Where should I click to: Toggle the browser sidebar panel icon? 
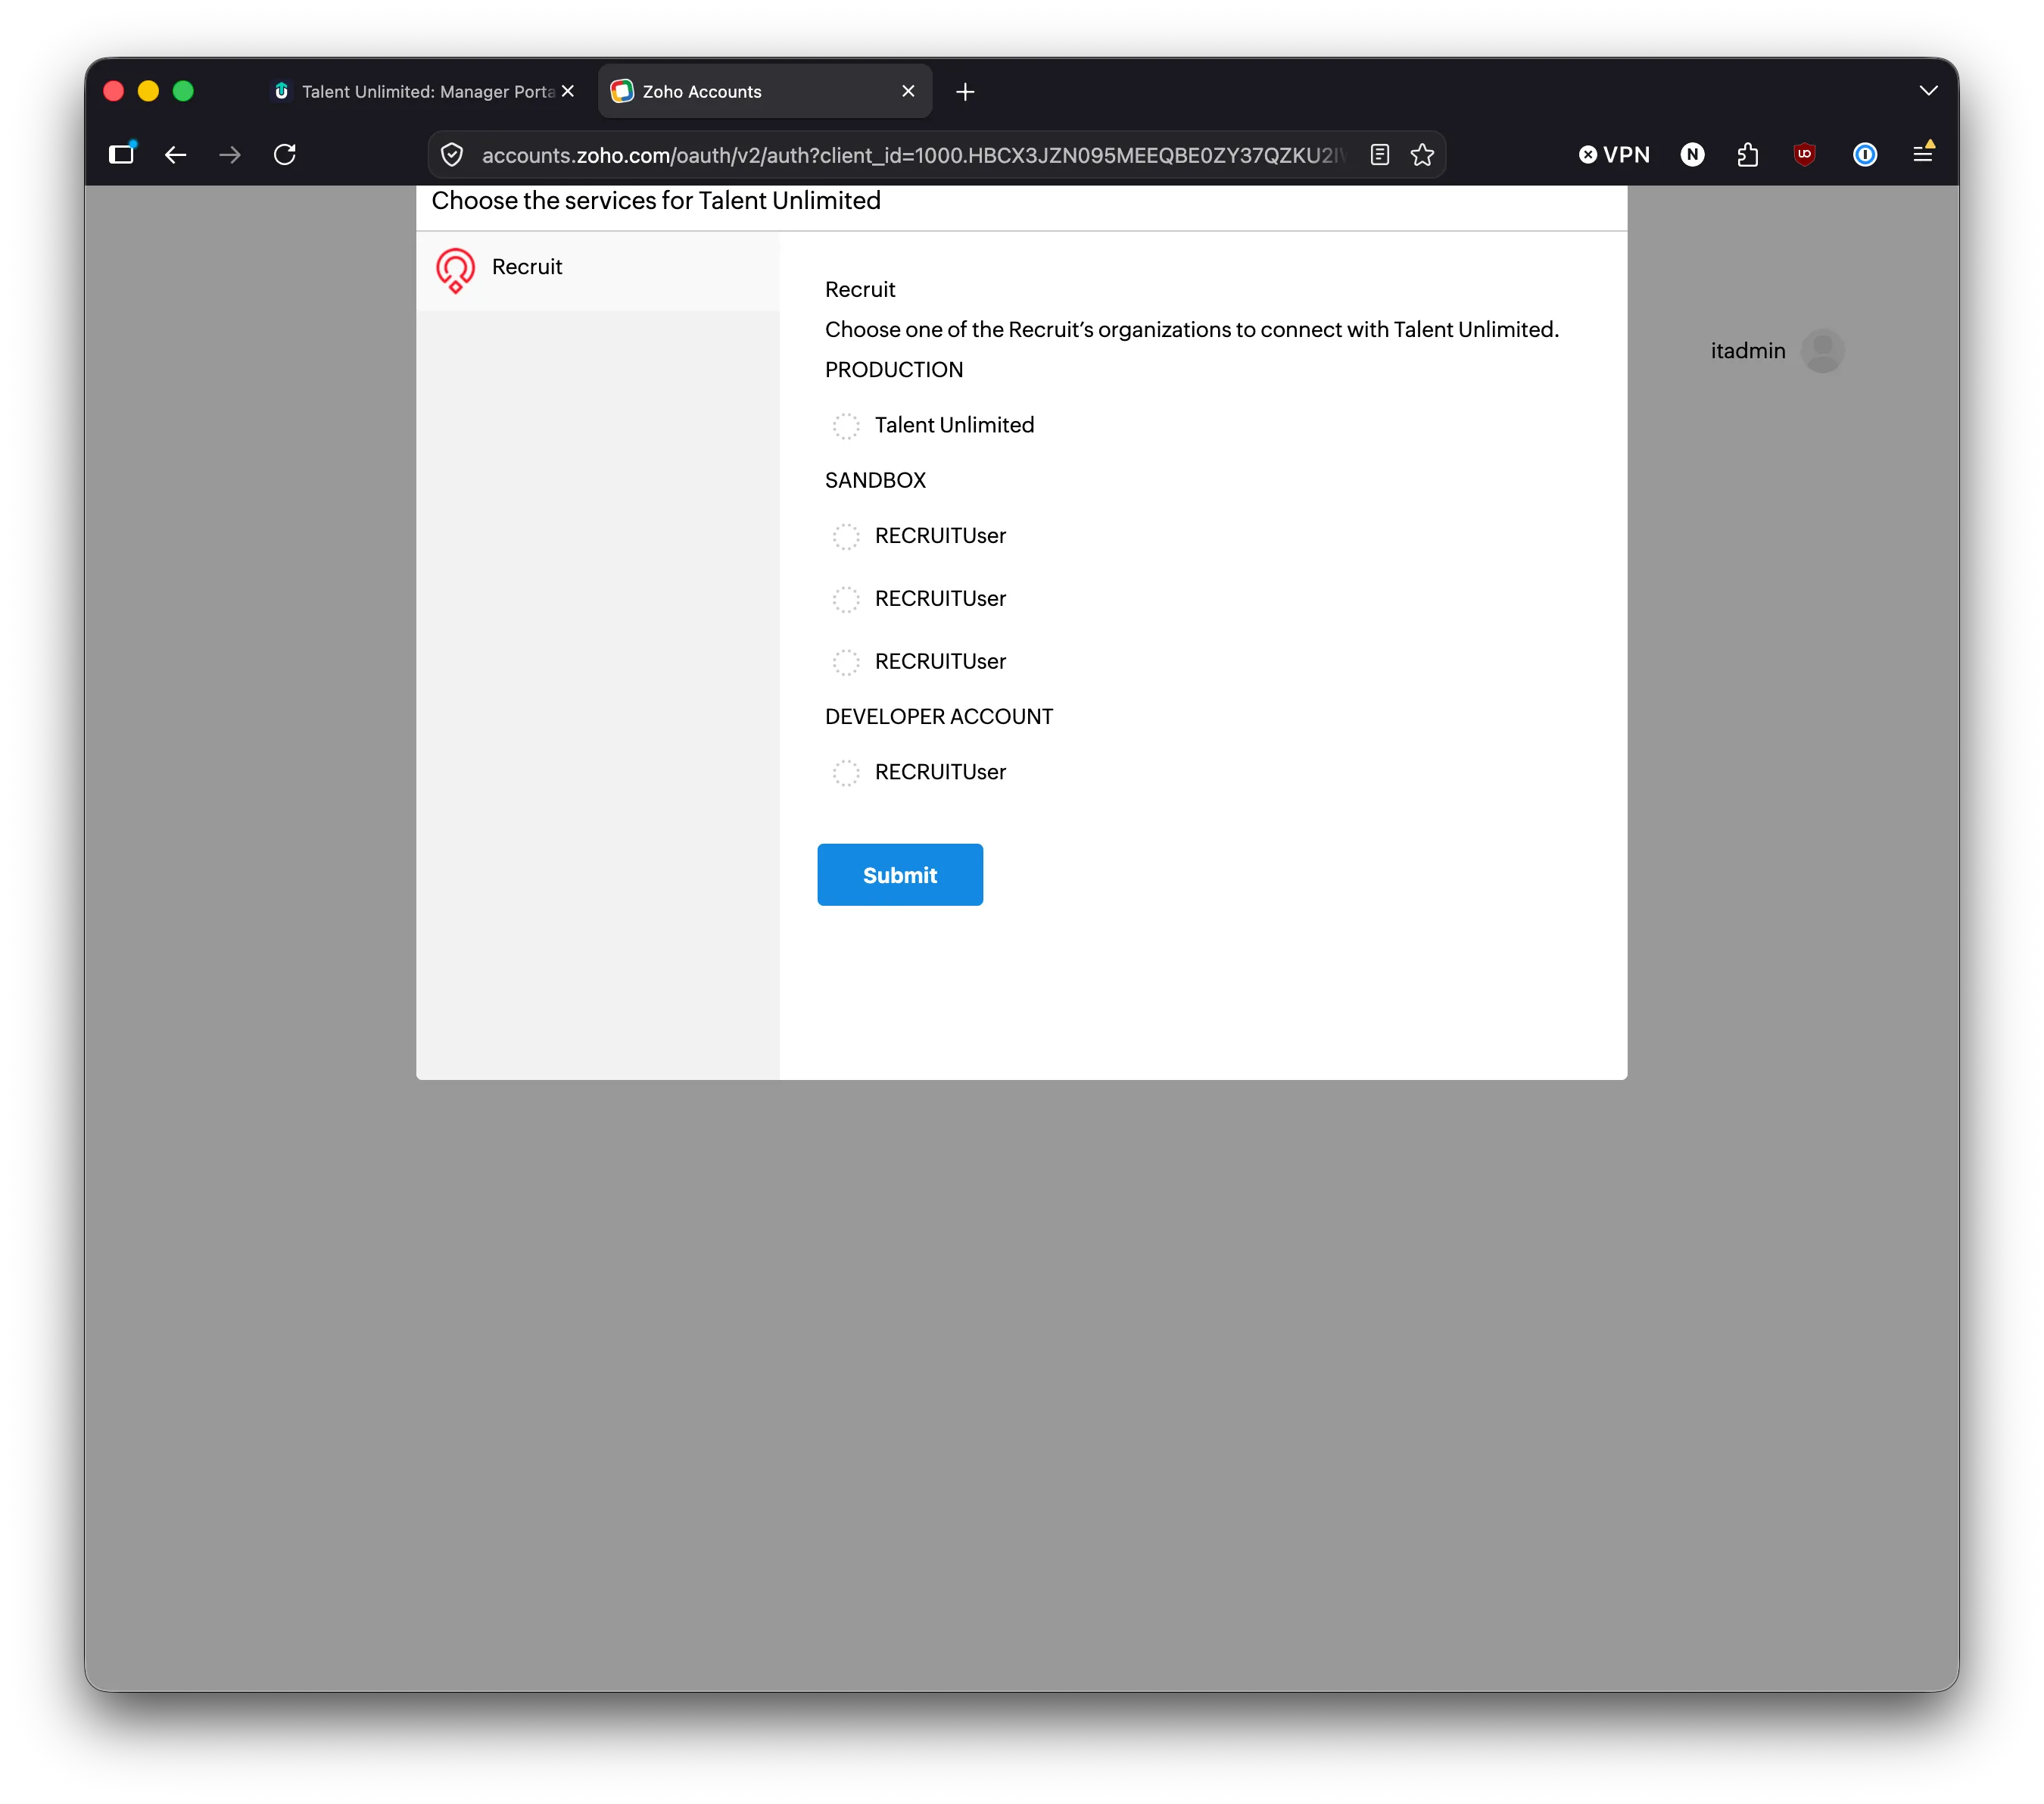(122, 154)
